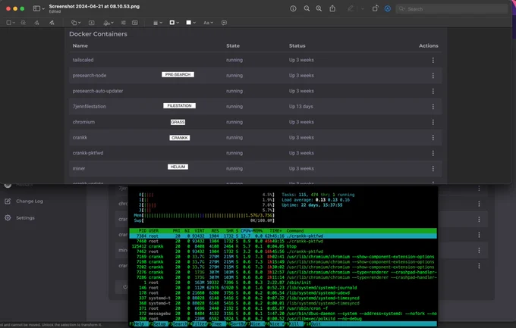Screen dimensions: 516x328
Task: Click the Actions menu for tailscaled
Action: [433, 60]
